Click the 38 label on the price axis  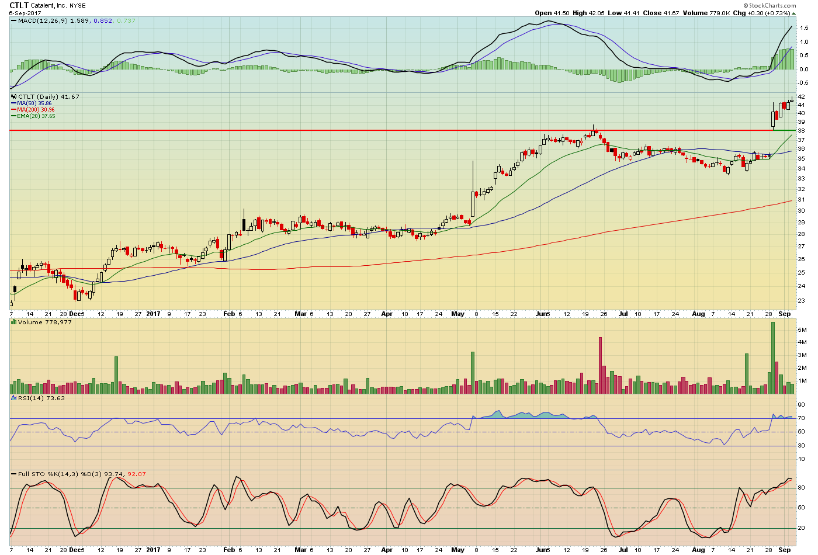pyautogui.click(x=802, y=131)
